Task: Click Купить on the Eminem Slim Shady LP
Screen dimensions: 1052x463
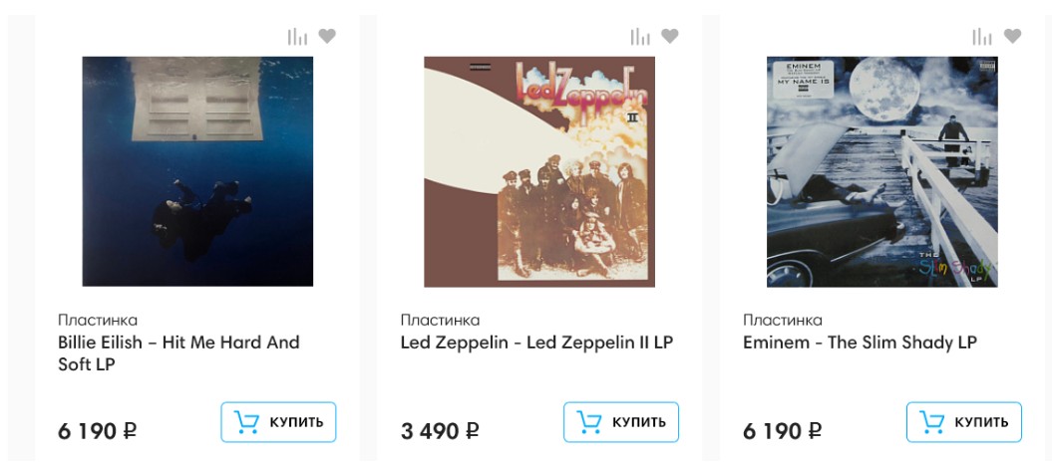Action: (963, 422)
